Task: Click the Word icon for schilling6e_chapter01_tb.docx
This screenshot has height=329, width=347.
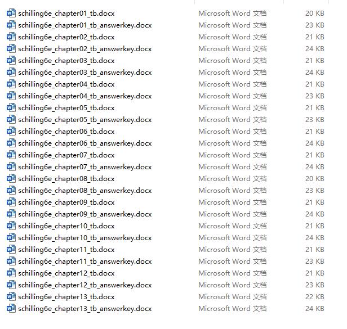Action: [11, 13]
